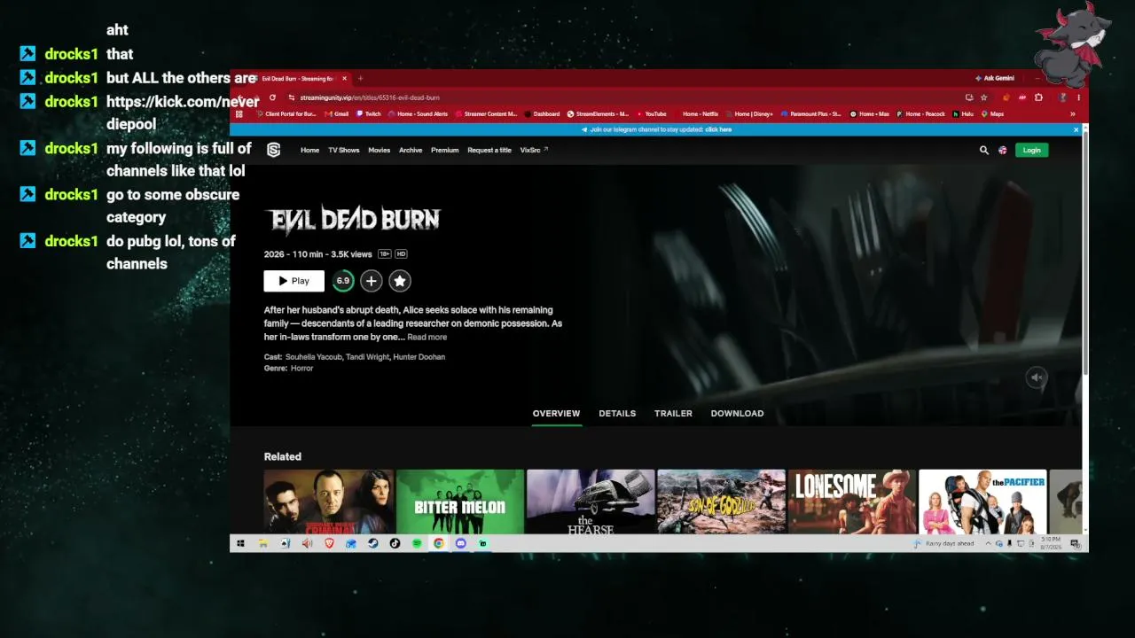The height and width of the screenshot is (638, 1135).
Task: Go to the Home nav item
Action: [309, 151]
